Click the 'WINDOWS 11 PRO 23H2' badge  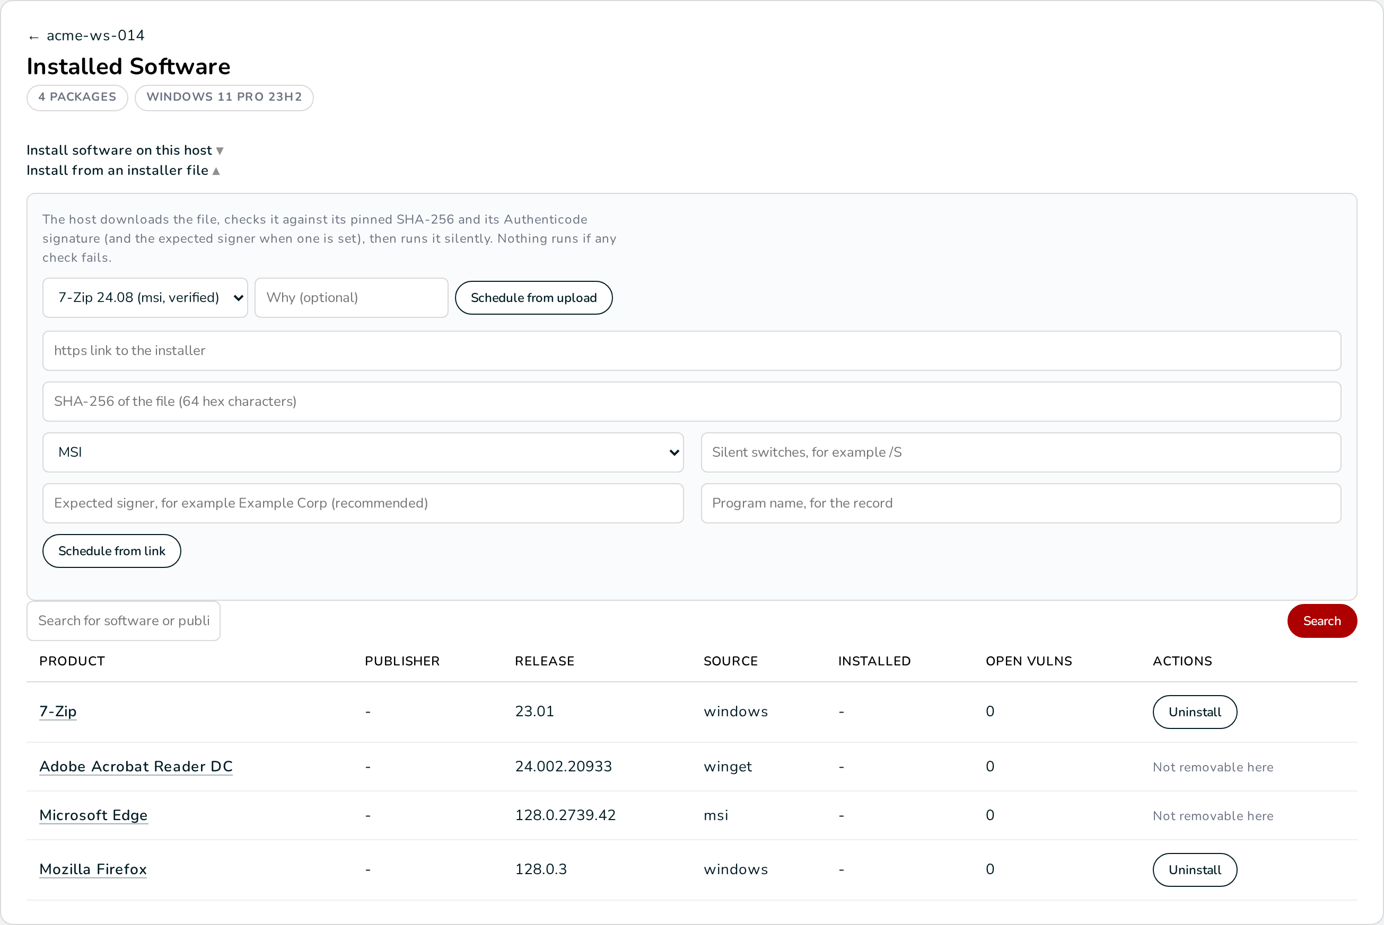[224, 97]
